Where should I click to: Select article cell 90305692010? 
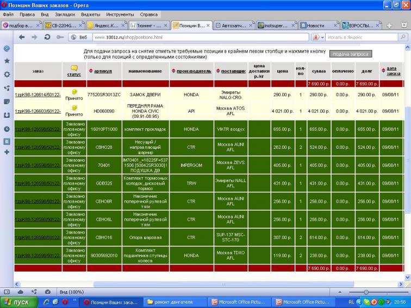[x=104, y=256]
